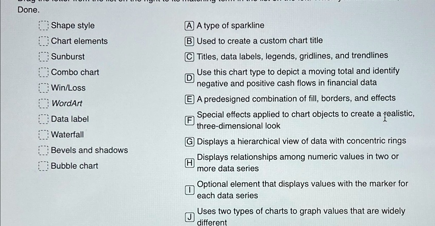Viewport: 435px width, 226px height.
Task: Select the letter B tile for custom chart title
Action: 189,41
